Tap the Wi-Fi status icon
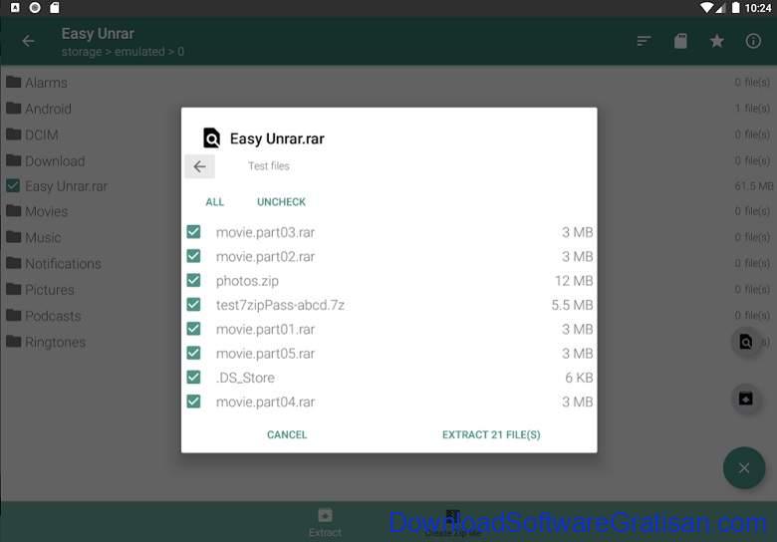 coord(706,7)
